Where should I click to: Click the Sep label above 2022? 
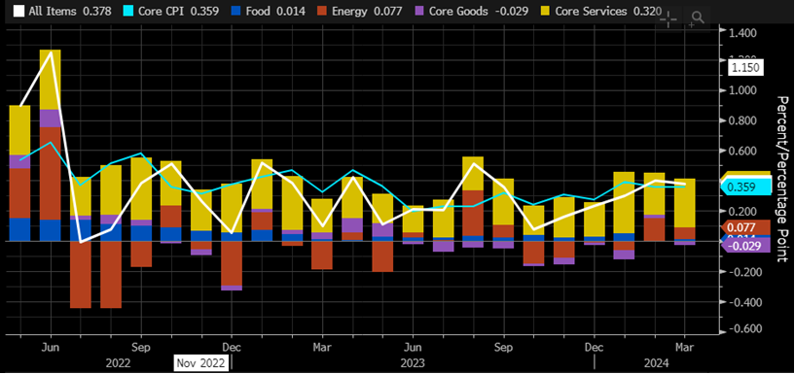(141, 348)
